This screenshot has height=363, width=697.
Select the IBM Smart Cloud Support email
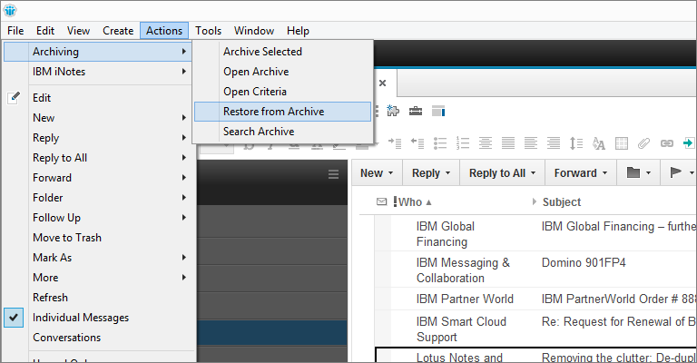[535, 329]
